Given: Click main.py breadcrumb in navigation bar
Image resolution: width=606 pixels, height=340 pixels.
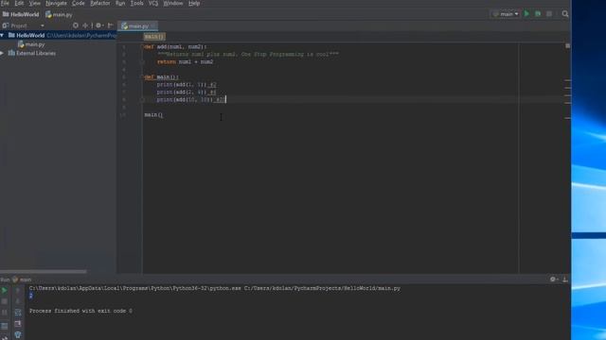Looking at the screenshot, I should point(59,15).
